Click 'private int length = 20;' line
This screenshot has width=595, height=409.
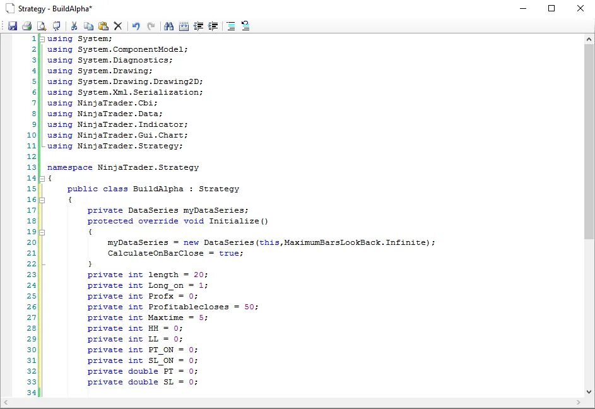click(x=148, y=275)
